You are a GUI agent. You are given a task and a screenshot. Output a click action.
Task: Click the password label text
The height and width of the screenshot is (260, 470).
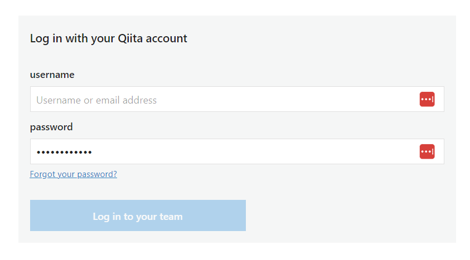point(51,127)
